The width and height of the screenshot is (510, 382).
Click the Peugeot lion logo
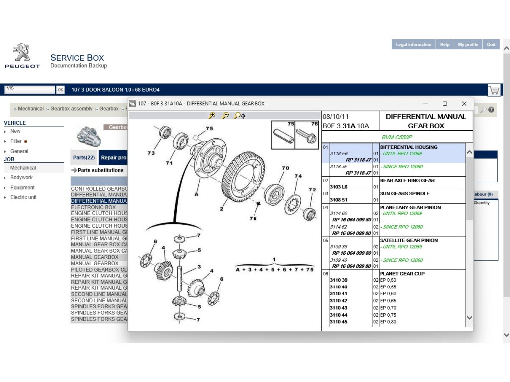22,53
